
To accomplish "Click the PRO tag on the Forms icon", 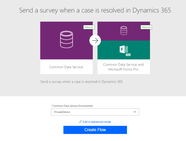I will click(x=128, y=55).
